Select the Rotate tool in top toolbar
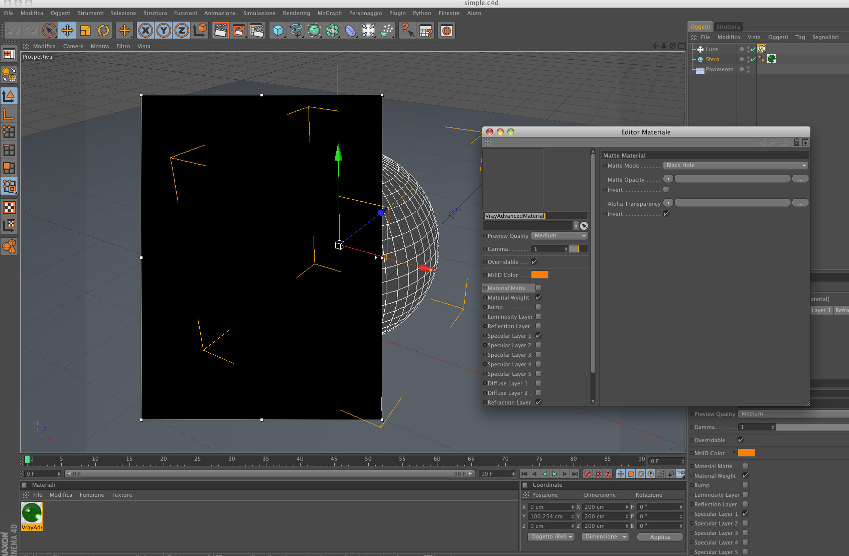Viewport: 849px width, 556px height. (x=103, y=31)
